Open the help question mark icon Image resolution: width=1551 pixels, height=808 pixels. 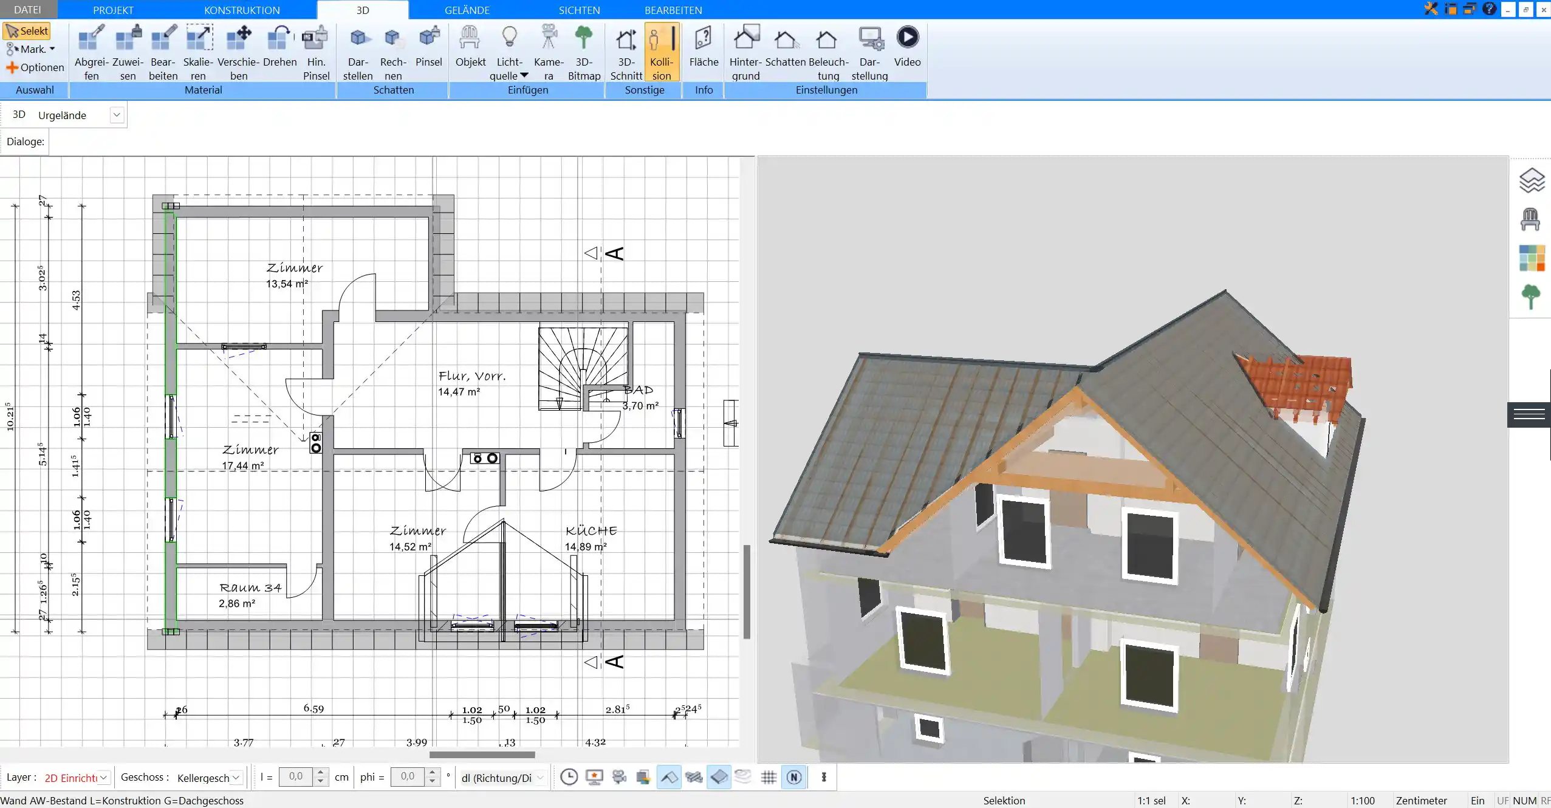tap(1489, 9)
